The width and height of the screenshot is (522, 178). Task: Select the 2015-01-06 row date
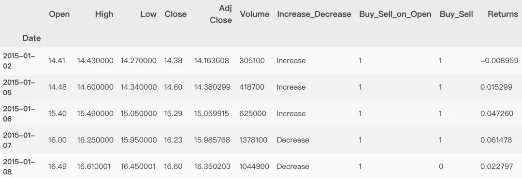[x=19, y=113]
